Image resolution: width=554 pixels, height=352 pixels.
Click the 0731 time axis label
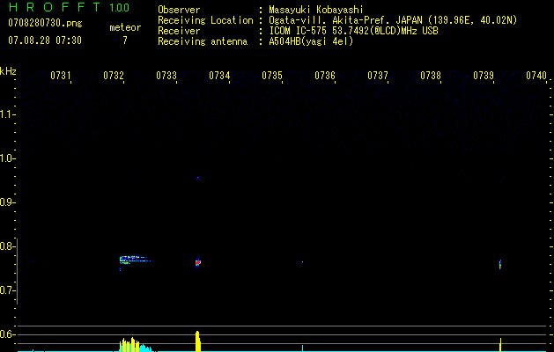[61, 76]
